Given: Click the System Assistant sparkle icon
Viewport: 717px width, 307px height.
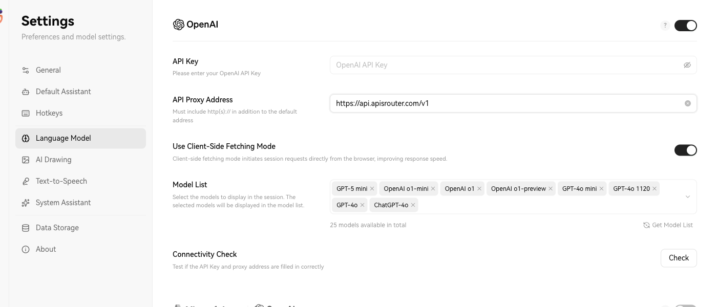Looking at the screenshot, I should 26,203.
